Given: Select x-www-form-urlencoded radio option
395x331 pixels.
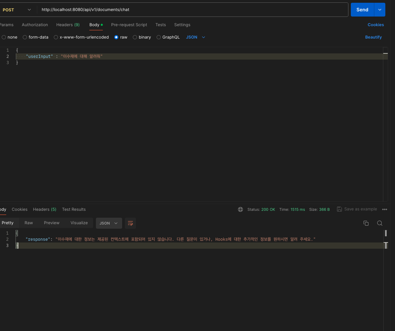Looking at the screenshot, I should [56, 37].
